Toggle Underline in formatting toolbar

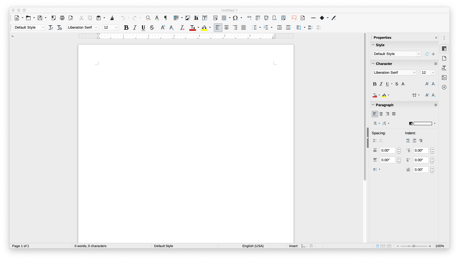(143, 28)
